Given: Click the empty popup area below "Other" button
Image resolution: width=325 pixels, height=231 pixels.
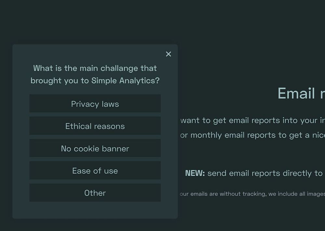Looking at the screenshot, I should [95, 210].
